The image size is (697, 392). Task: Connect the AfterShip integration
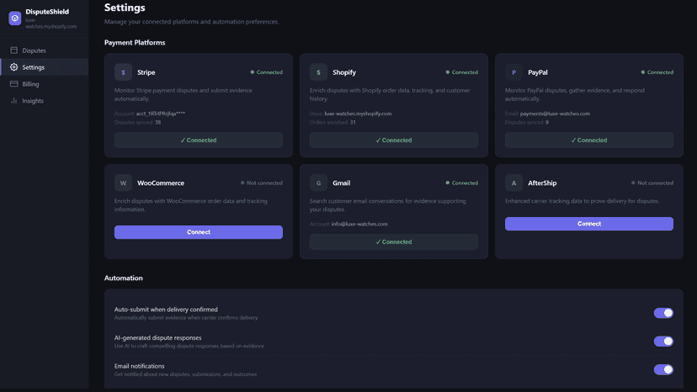point(589,224)
